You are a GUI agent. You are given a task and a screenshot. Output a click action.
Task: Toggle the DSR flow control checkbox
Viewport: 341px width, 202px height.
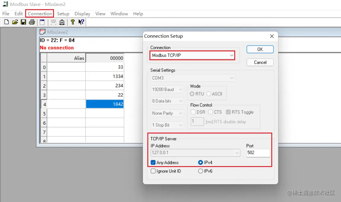tap(193, 112)
